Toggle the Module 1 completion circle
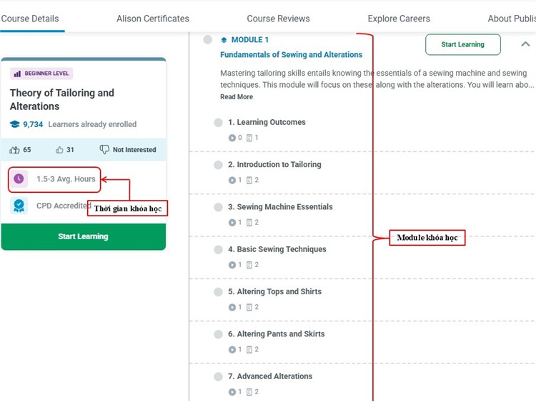This screenshot has width=536, height=402. [208, 40]
